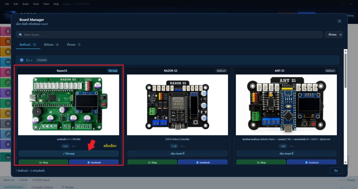Click version 1.1.9 tag on RAZOR-S2
The height and width of the screenshot is (189, 358).
tap(174, 146)
